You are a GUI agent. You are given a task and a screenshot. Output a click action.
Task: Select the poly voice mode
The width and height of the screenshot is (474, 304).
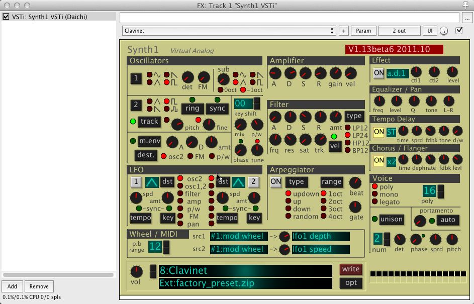tap(375, 186)
